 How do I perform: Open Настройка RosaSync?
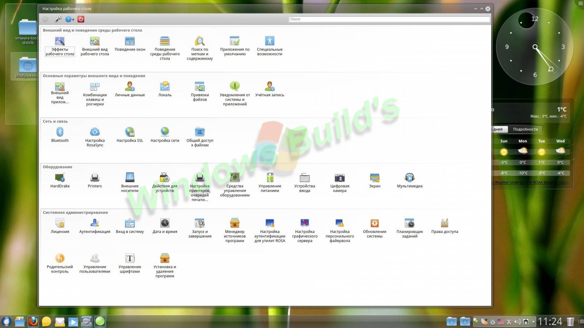pyautogui.click(x=95, y=137)
